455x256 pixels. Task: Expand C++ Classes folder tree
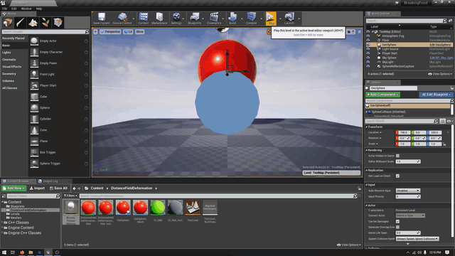click(x=3, y=223)
